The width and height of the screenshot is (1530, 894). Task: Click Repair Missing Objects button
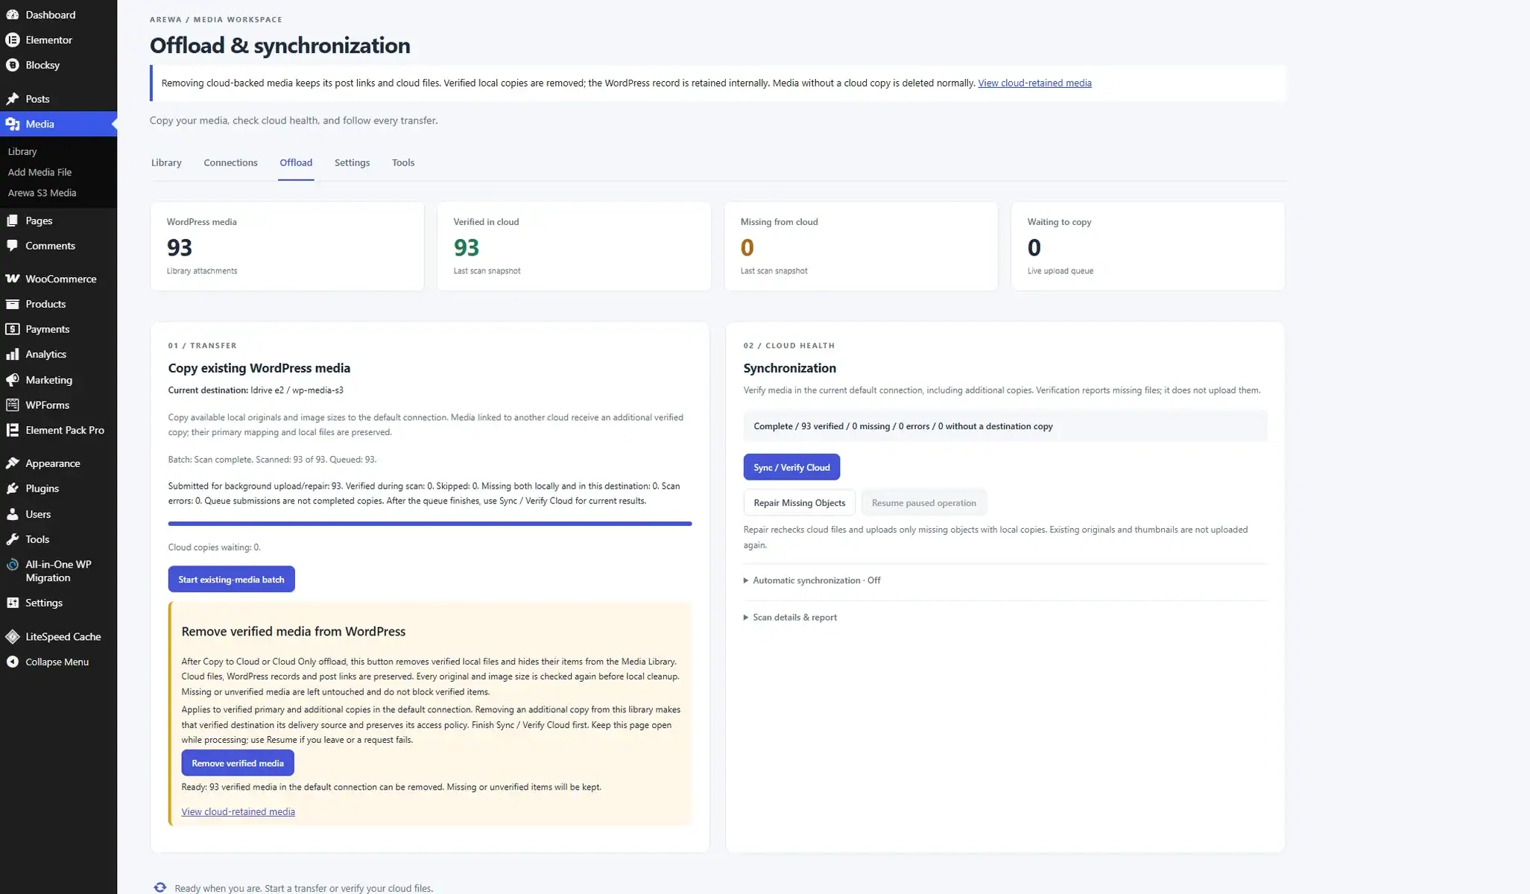coord(800,503)
